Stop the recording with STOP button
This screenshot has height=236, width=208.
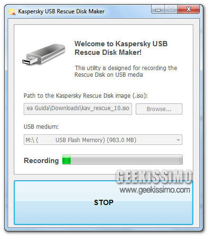tap(104, 203)
